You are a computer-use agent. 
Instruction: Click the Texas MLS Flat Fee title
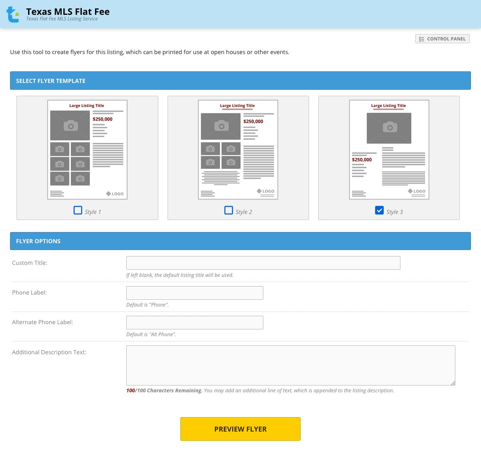(68, 12)
